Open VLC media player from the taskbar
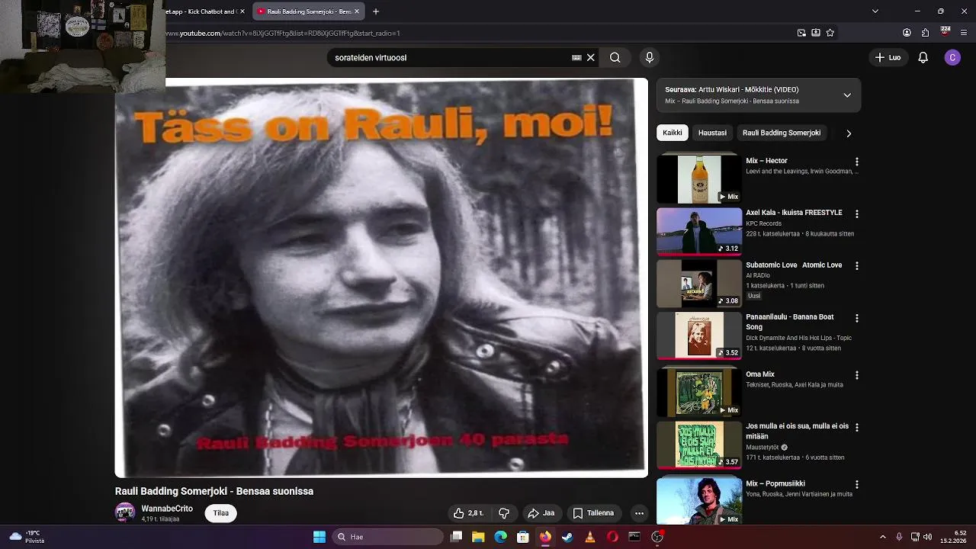Viewport: 976px width, 549px height. click(x=589, y=537)
